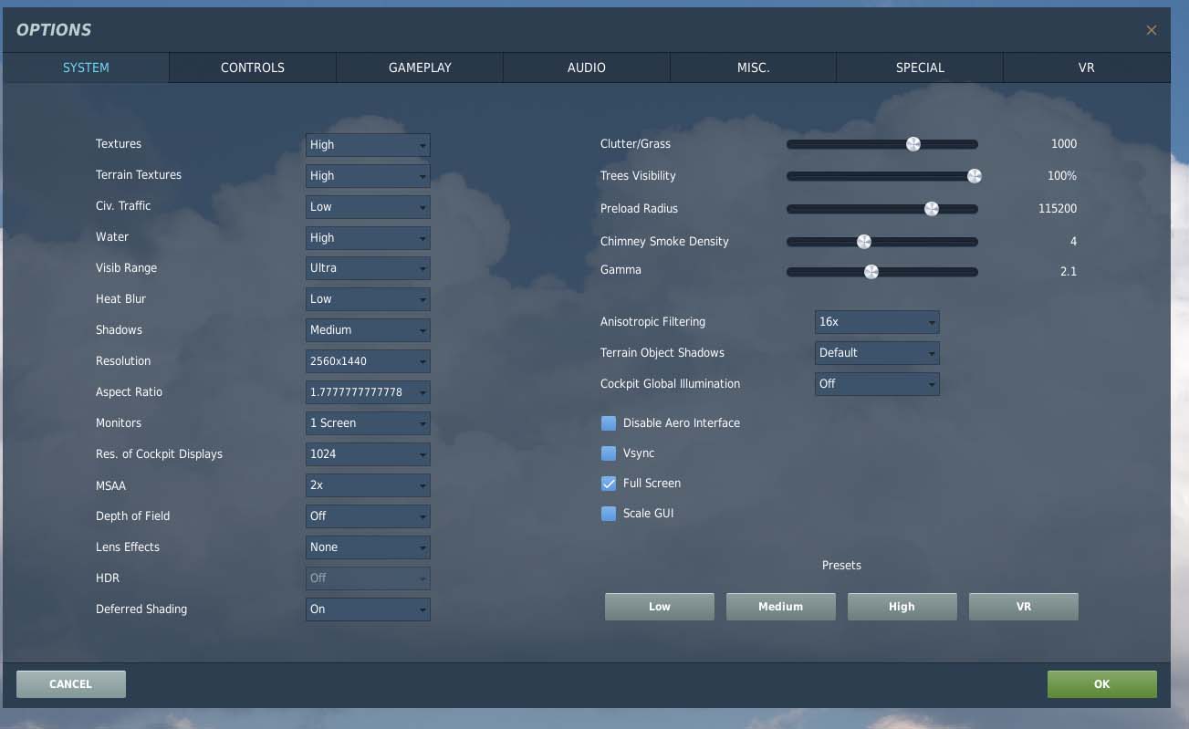This screenshot has width=1189, height=729.
Task: Click the Chimney Smoke Density value 4
Action: [x=1074, y=242]
